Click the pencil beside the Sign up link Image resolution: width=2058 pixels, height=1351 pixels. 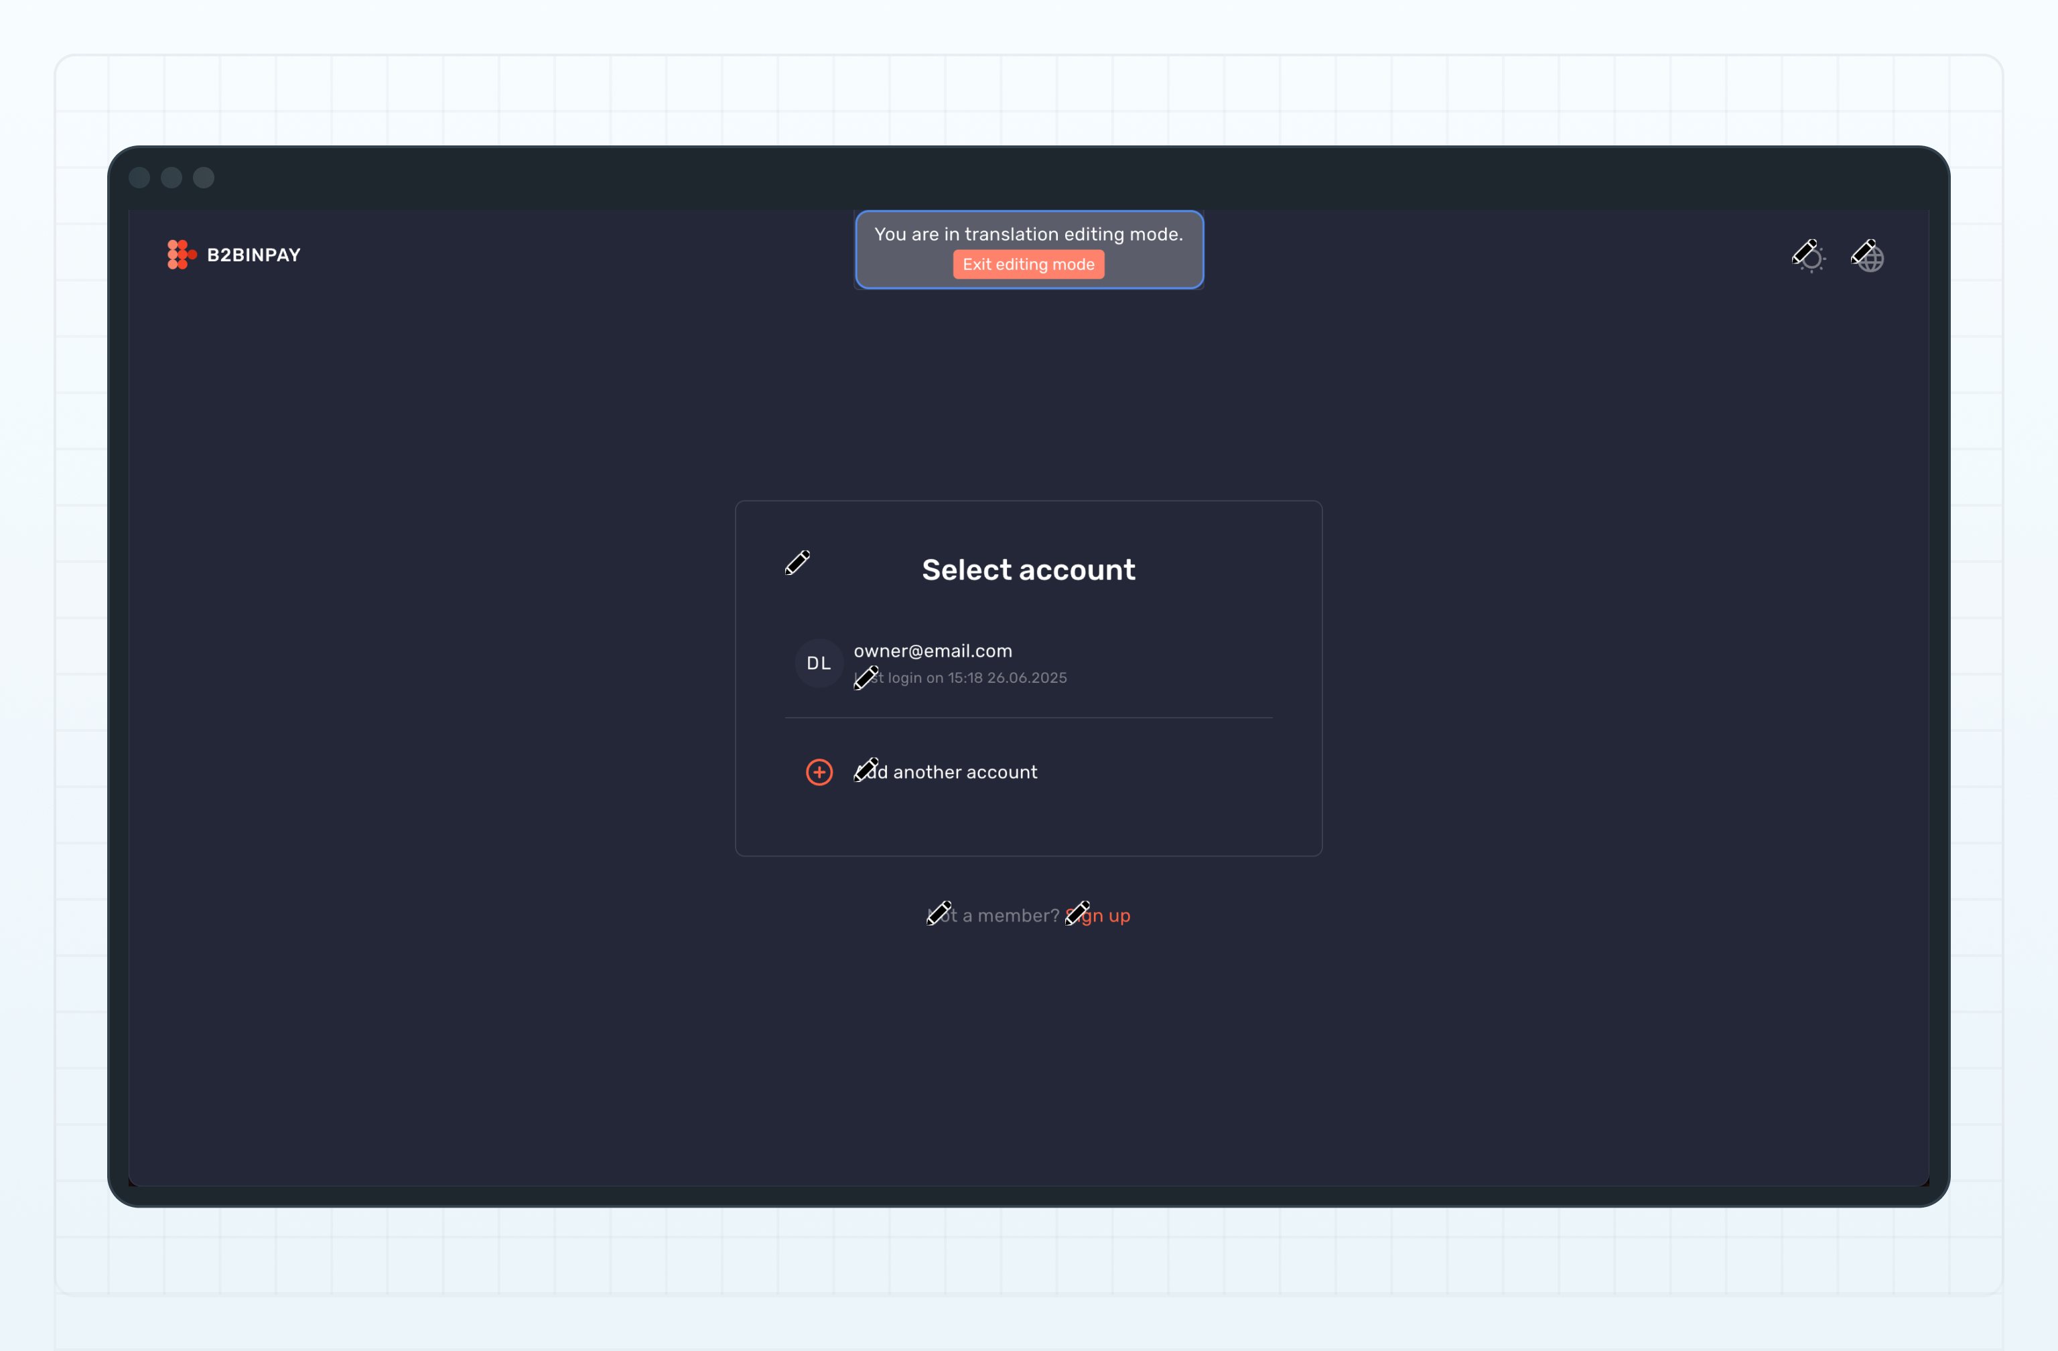coord(1077,913)
